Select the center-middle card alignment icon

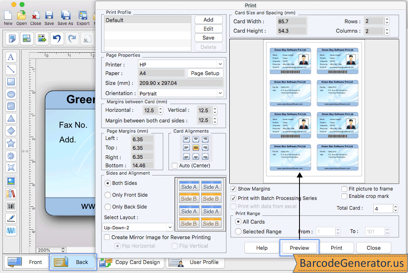click(x=196, y=148)
